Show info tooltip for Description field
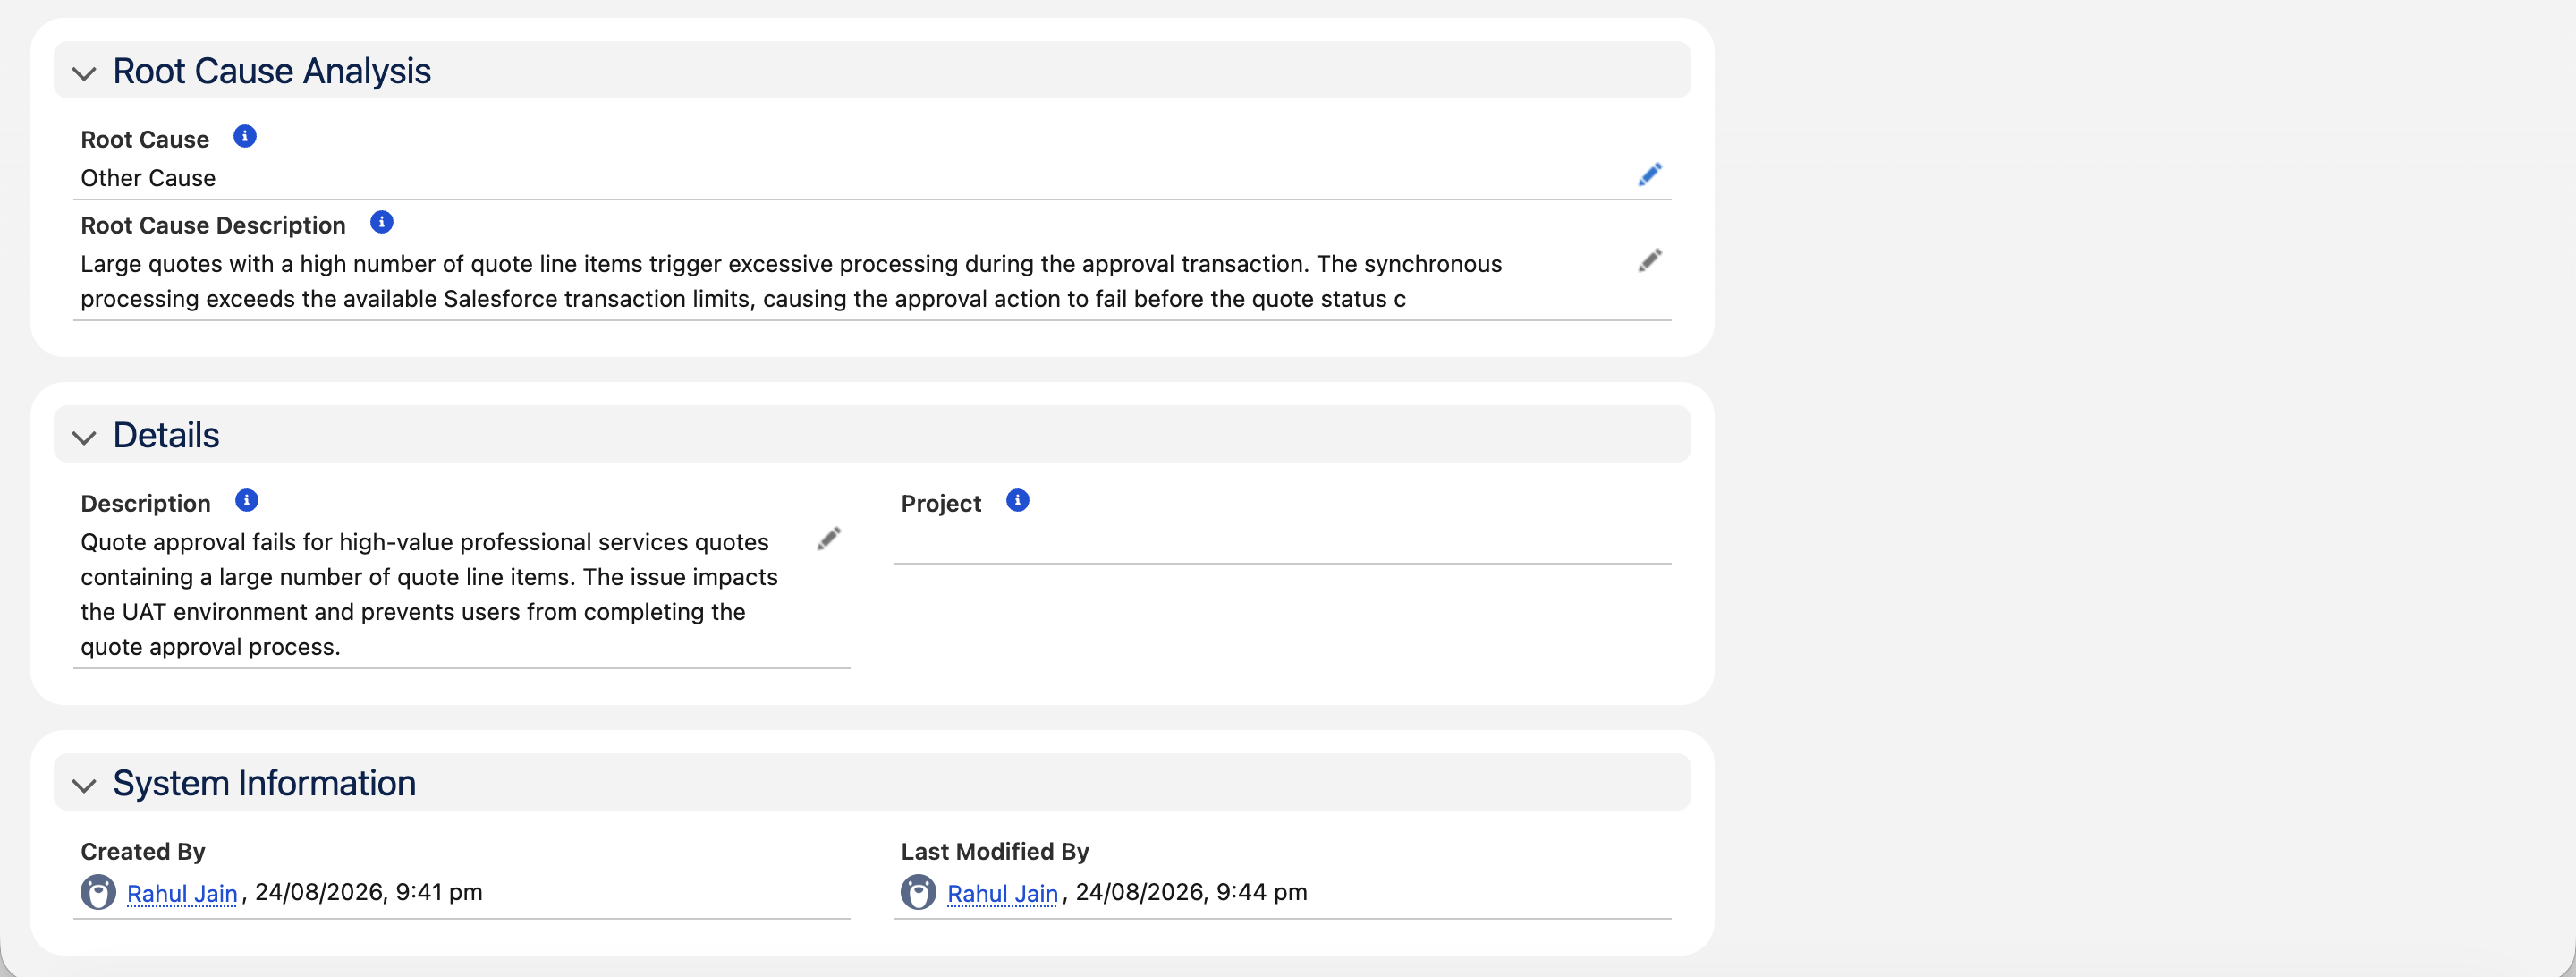The height and width of the screenshot is (977, 2576). click(246, 500)
